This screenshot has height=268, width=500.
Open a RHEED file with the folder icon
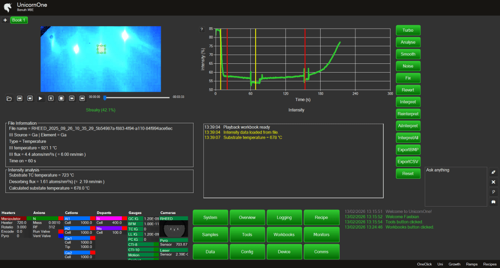(9, 98)
